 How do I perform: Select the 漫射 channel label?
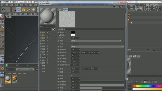[x=44, y=35]
